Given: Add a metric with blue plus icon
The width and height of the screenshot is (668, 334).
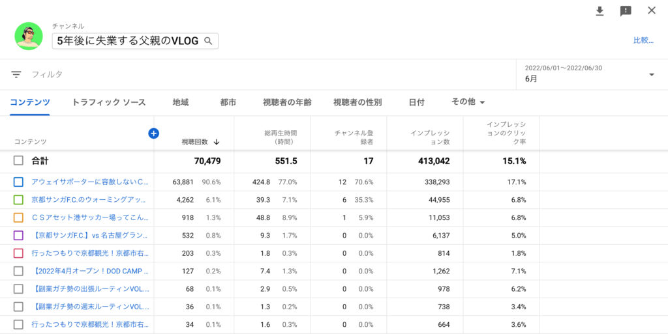Looking at the screenshot, I should (153, 133).
